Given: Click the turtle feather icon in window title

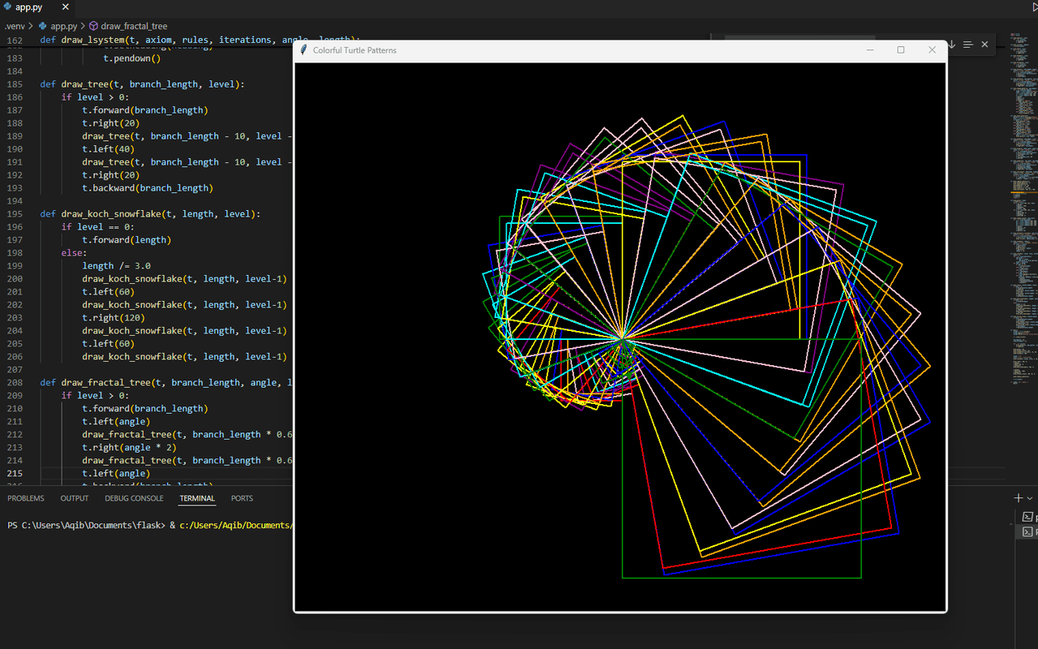Looking at the screenshot, I should tap(304, 50).
